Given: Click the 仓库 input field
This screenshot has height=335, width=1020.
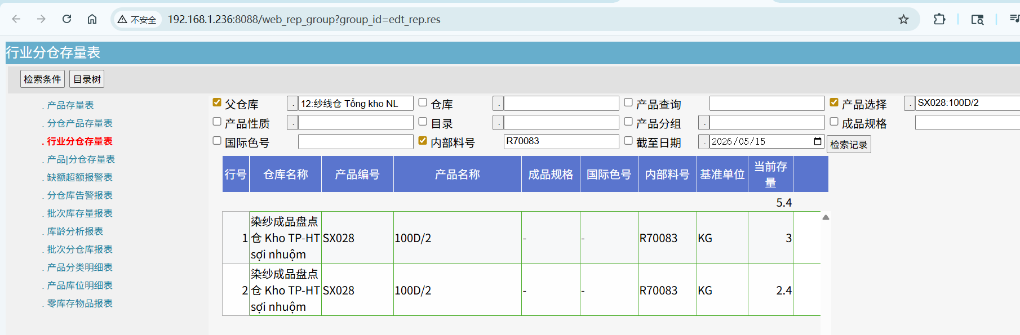Looking at the screenshot, I should [561, 104].
